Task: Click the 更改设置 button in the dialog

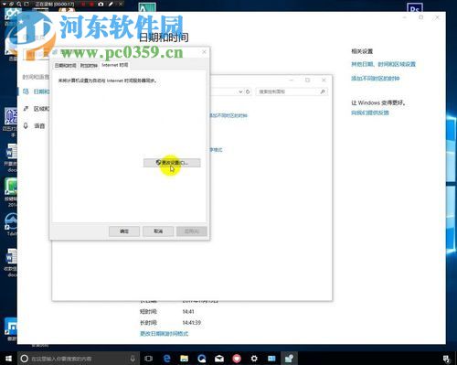Action: tap(172, 163)
